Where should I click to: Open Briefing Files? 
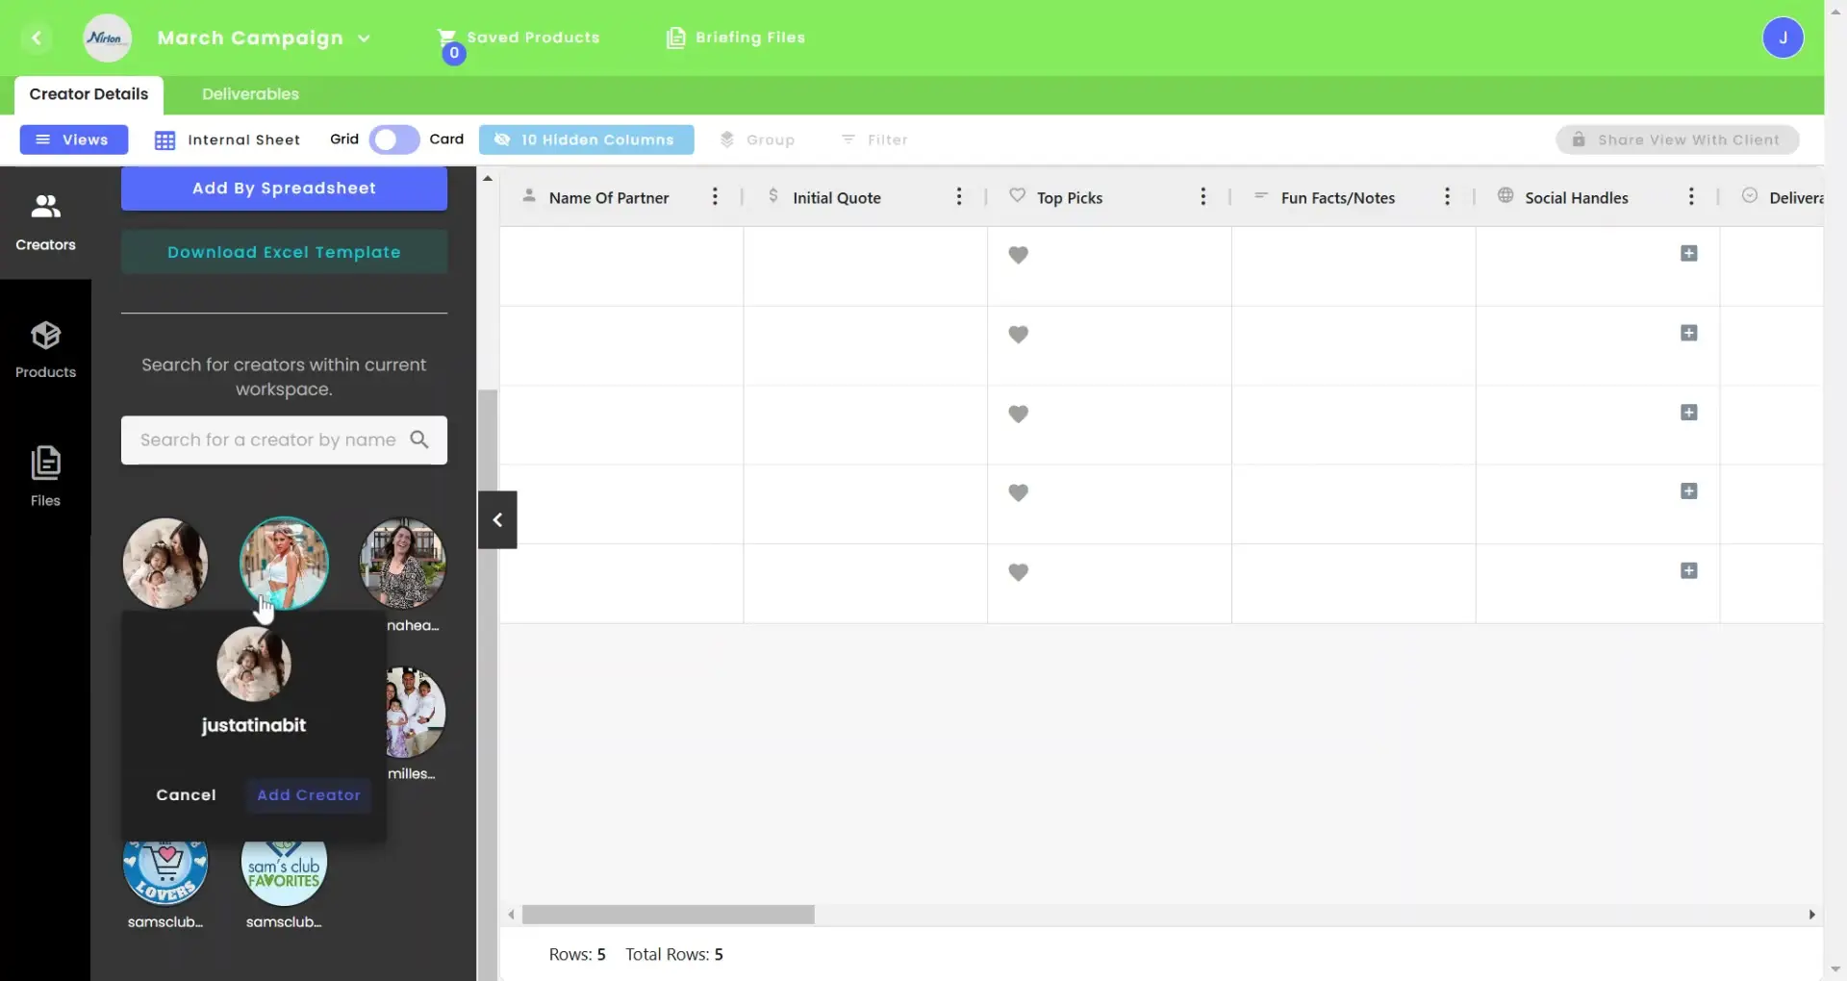coord(736,38)
